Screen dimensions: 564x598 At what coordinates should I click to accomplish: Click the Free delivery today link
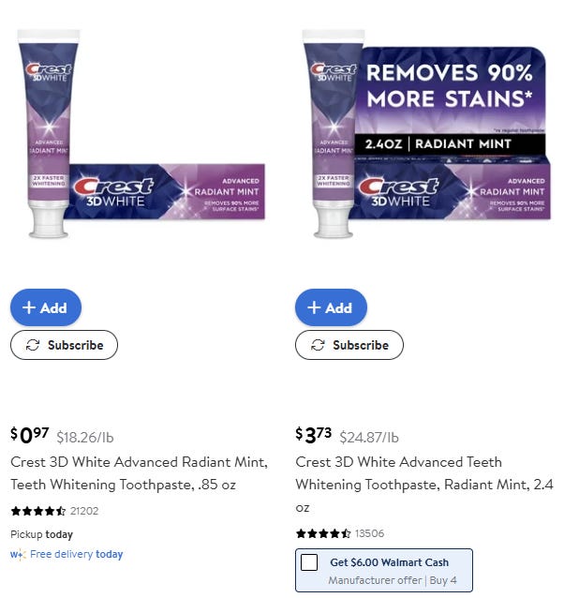pyautogui.click(x=76, y=554)
